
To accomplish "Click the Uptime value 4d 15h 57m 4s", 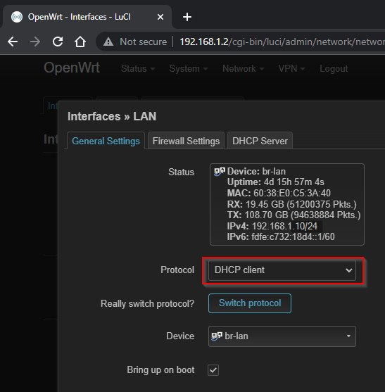I will [x=294, y=182].
